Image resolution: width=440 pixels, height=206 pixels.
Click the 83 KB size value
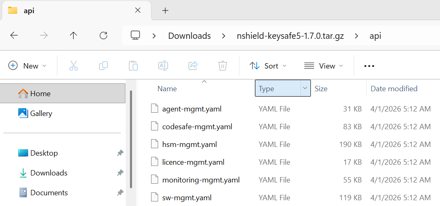coord(352,126)
